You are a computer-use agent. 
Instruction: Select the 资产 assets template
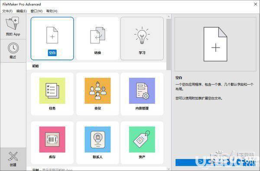(142, 143)
